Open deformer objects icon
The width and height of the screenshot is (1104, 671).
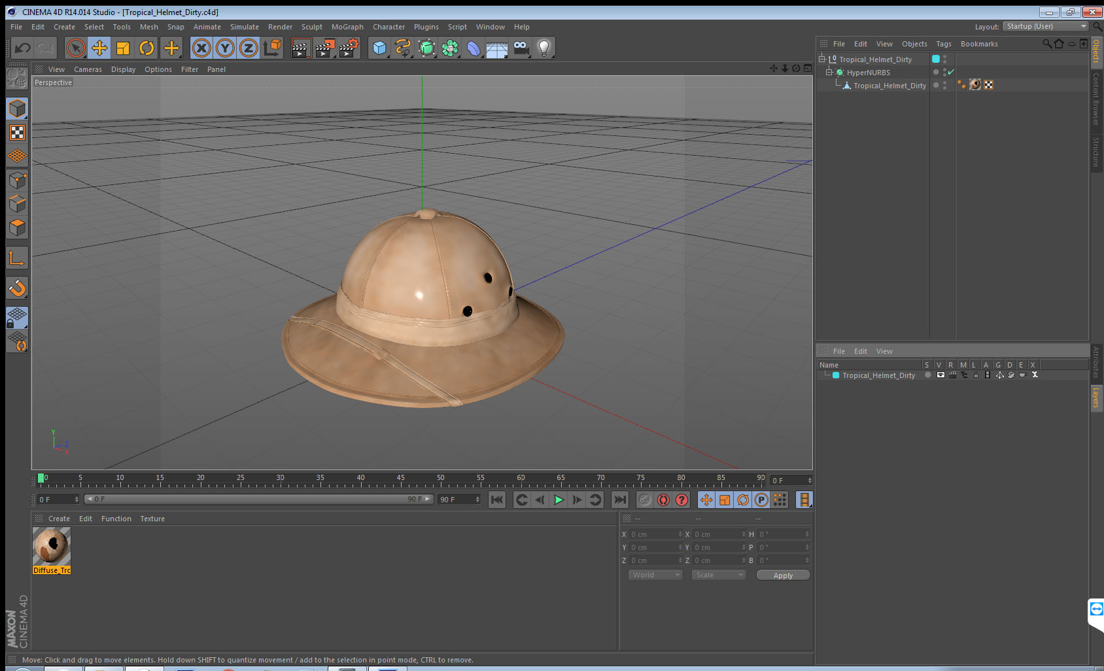coord(474,48)
